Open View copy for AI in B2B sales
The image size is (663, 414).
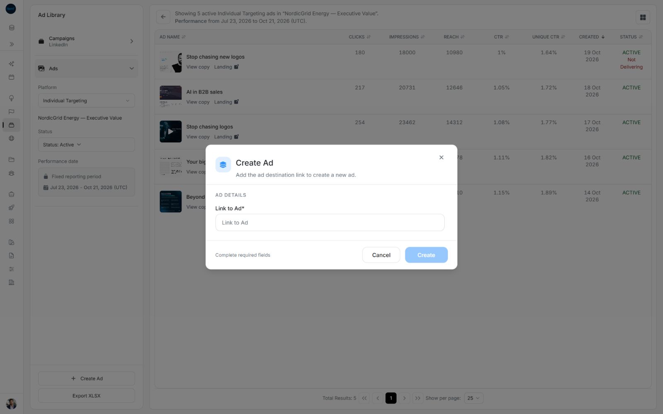pyautogui.click(x=198, y=102)
